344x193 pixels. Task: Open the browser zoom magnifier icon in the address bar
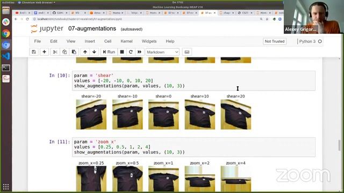tap(261, 19)
